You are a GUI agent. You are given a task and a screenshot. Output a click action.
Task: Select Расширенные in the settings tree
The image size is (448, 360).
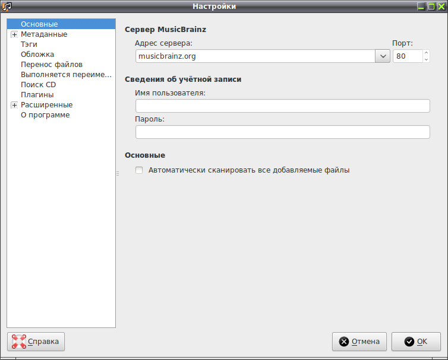(x=46, y=105)
